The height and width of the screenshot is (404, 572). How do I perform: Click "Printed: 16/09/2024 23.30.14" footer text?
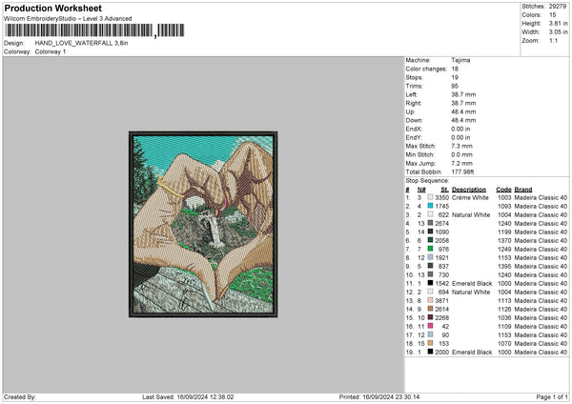[x=379, y=396]
